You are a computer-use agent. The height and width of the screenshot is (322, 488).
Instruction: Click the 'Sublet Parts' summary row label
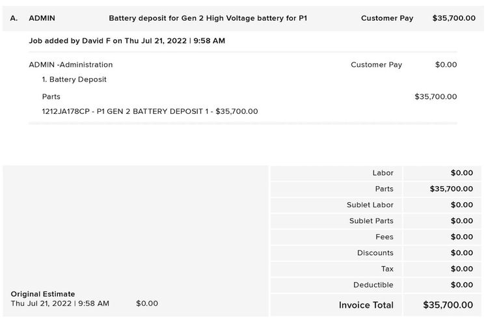pyautogui.click(x=371, y=221)
